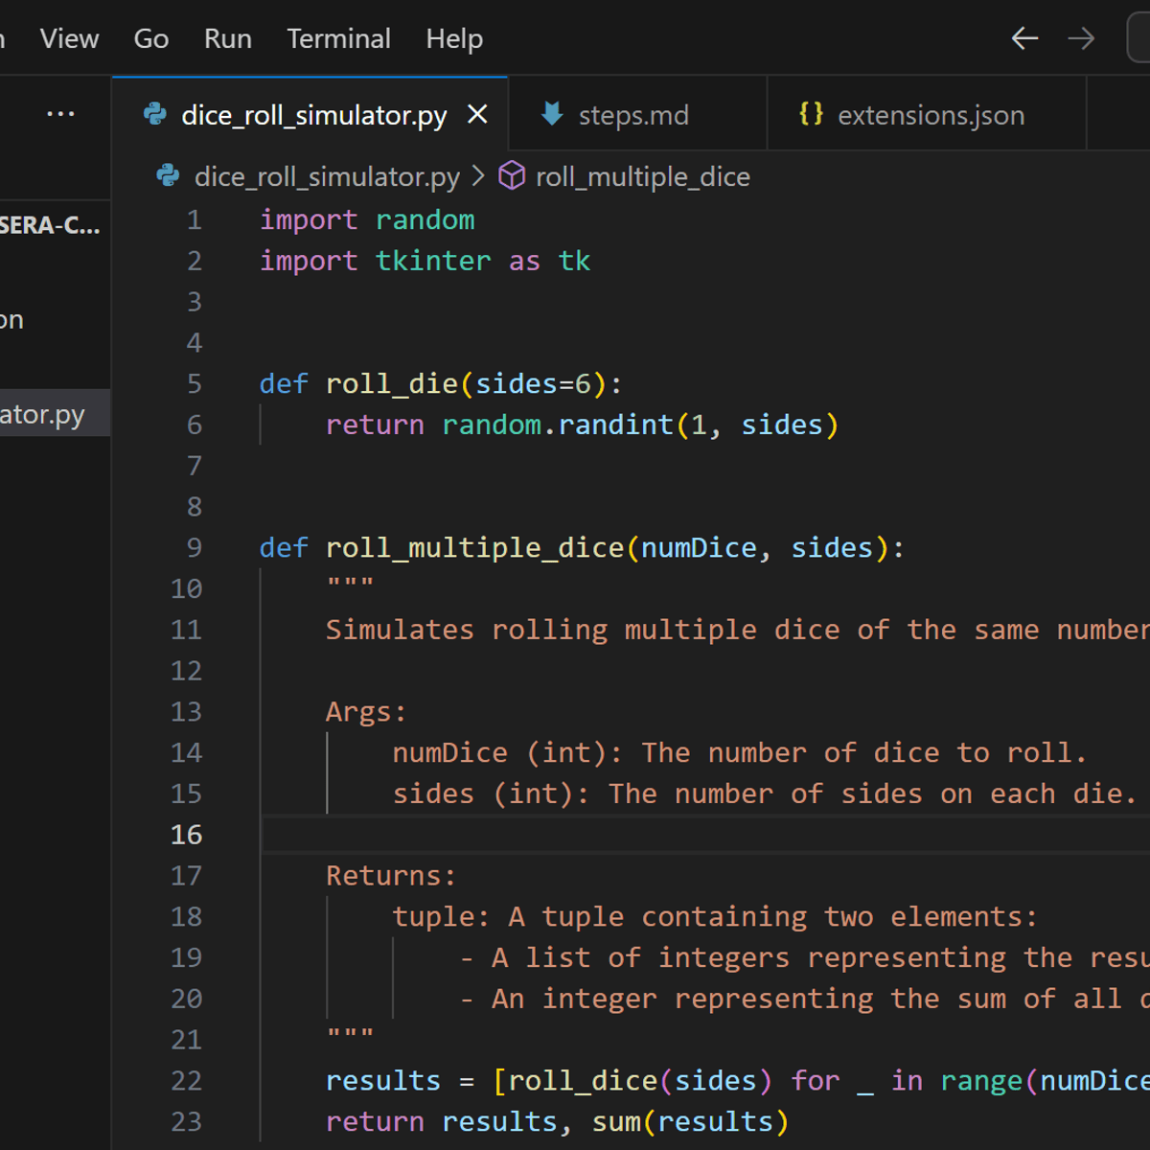Expand the roll_multiple_dice breadcrumb symbol list
This screenshot has width=1150, height=1150.
point(642,176)
